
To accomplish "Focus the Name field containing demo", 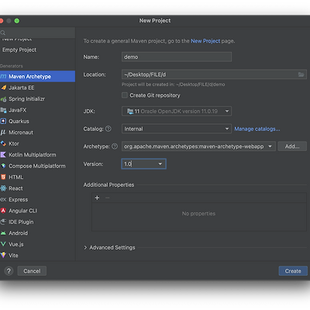I will click(177, 57).
